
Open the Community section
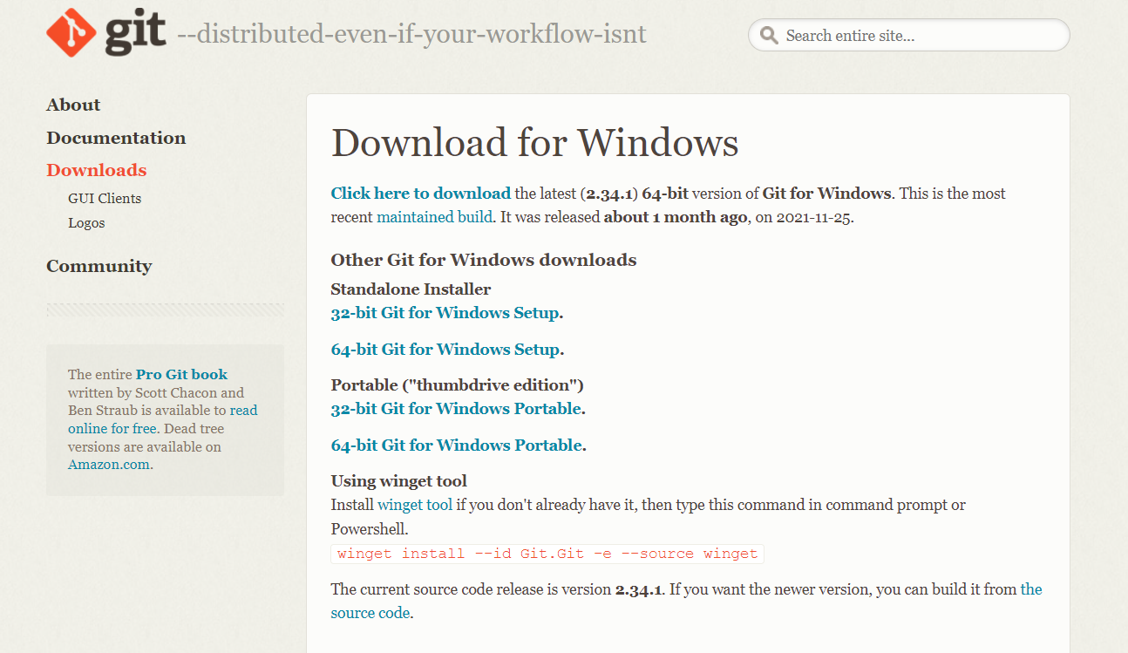click(99, 266)
